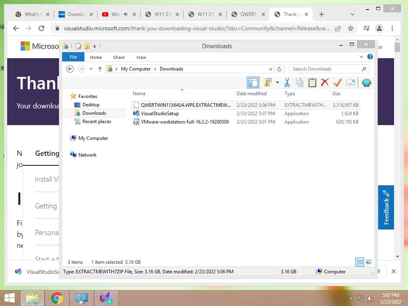The height and width of the screenshot is (306, 408).
Task: Open the Share ribbon tab
Action: coord(119,57)
